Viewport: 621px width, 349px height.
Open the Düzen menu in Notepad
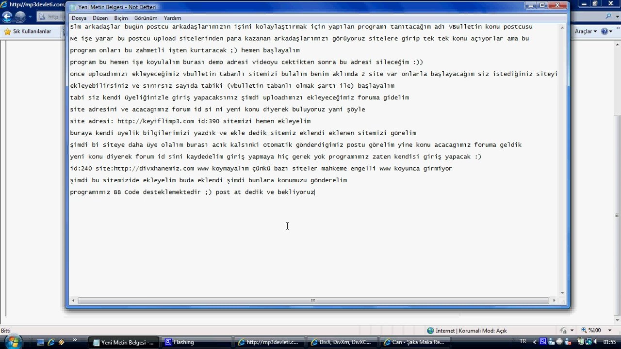point(100,18)
